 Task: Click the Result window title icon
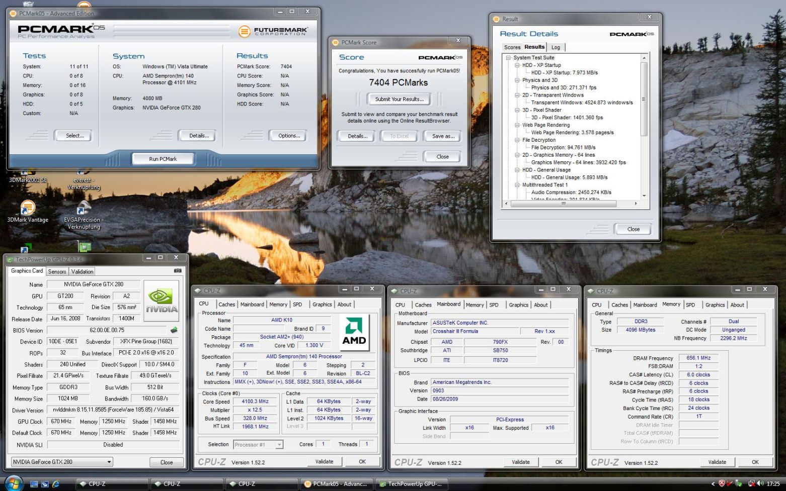click(497, 19)
